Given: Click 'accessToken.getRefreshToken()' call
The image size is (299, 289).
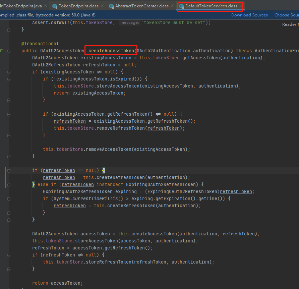Looking at the screenshot, I should [x=111, y=248].
